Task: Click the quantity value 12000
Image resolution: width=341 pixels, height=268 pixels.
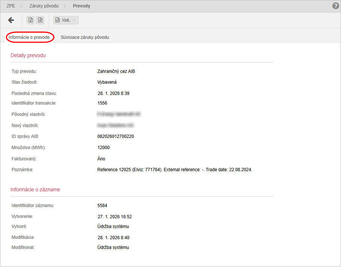Action: (104, 148)
